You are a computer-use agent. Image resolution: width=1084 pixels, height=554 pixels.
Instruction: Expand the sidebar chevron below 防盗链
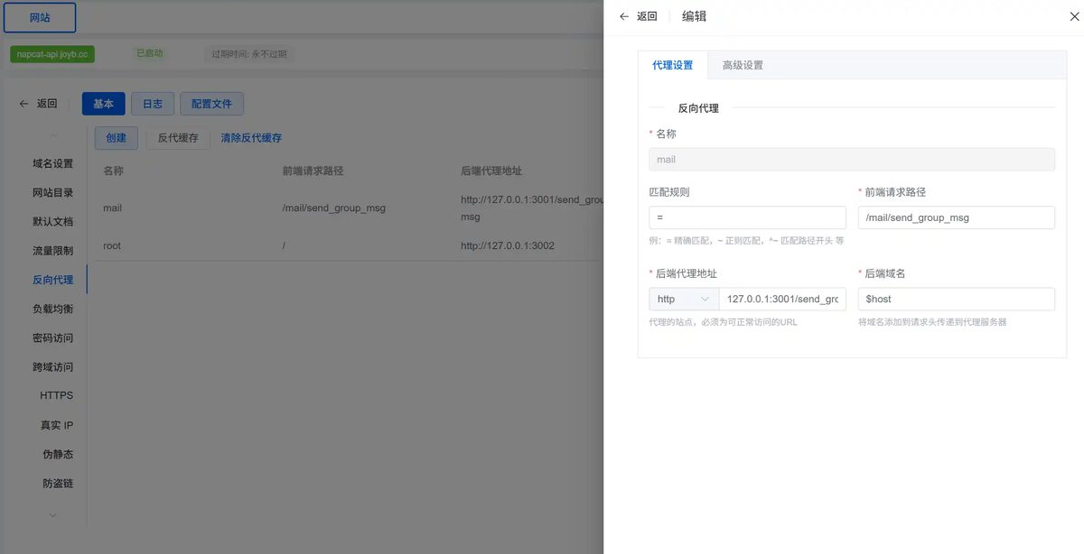pyautogui.click(x=52, y=515)
